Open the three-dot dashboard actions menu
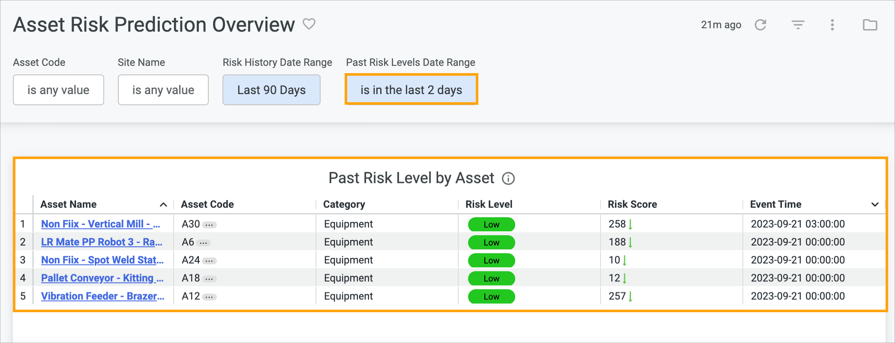Screen dimensions: 895x343 [x=832, y=25]
